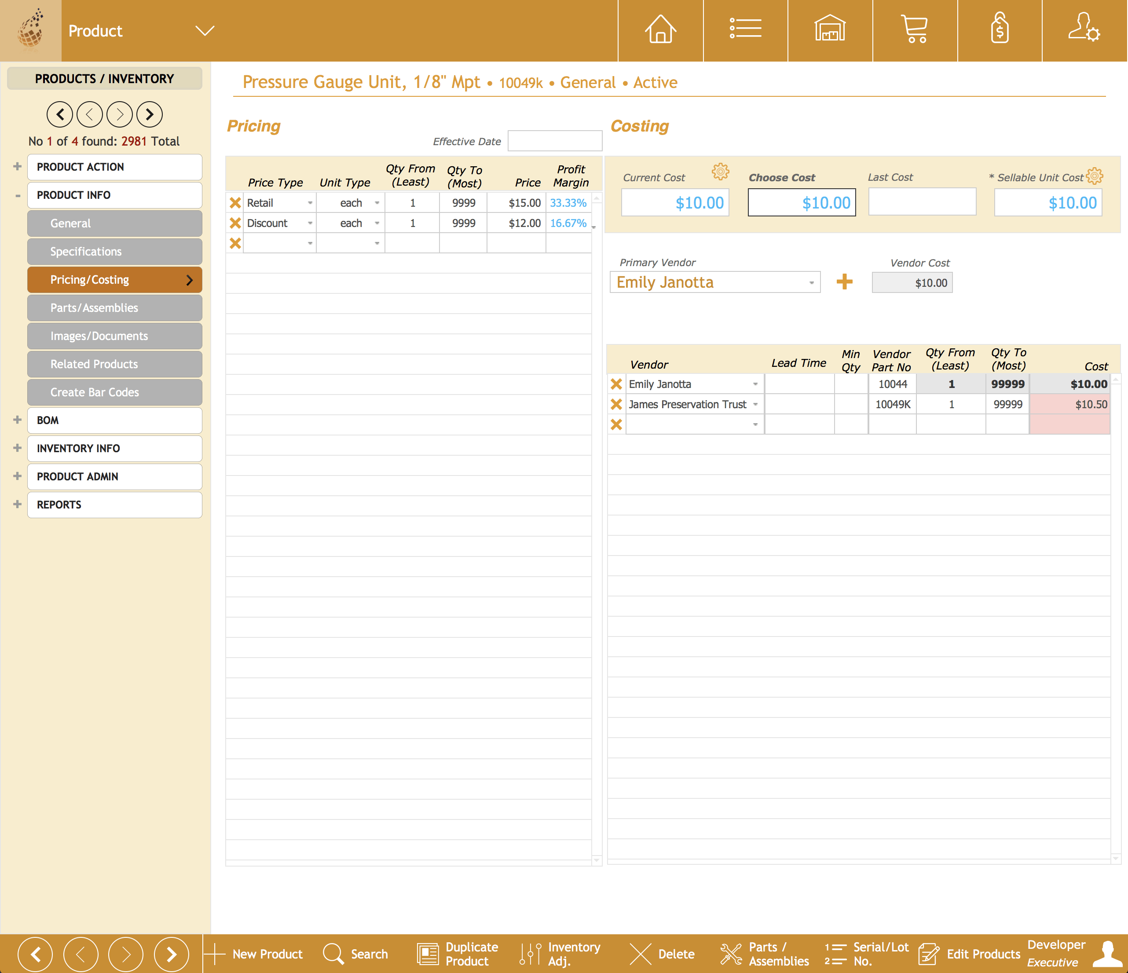Collapse the PRODUCT INFO section
The height and width of the screenshot is (973, 1128).
click(x=18, y=195)
